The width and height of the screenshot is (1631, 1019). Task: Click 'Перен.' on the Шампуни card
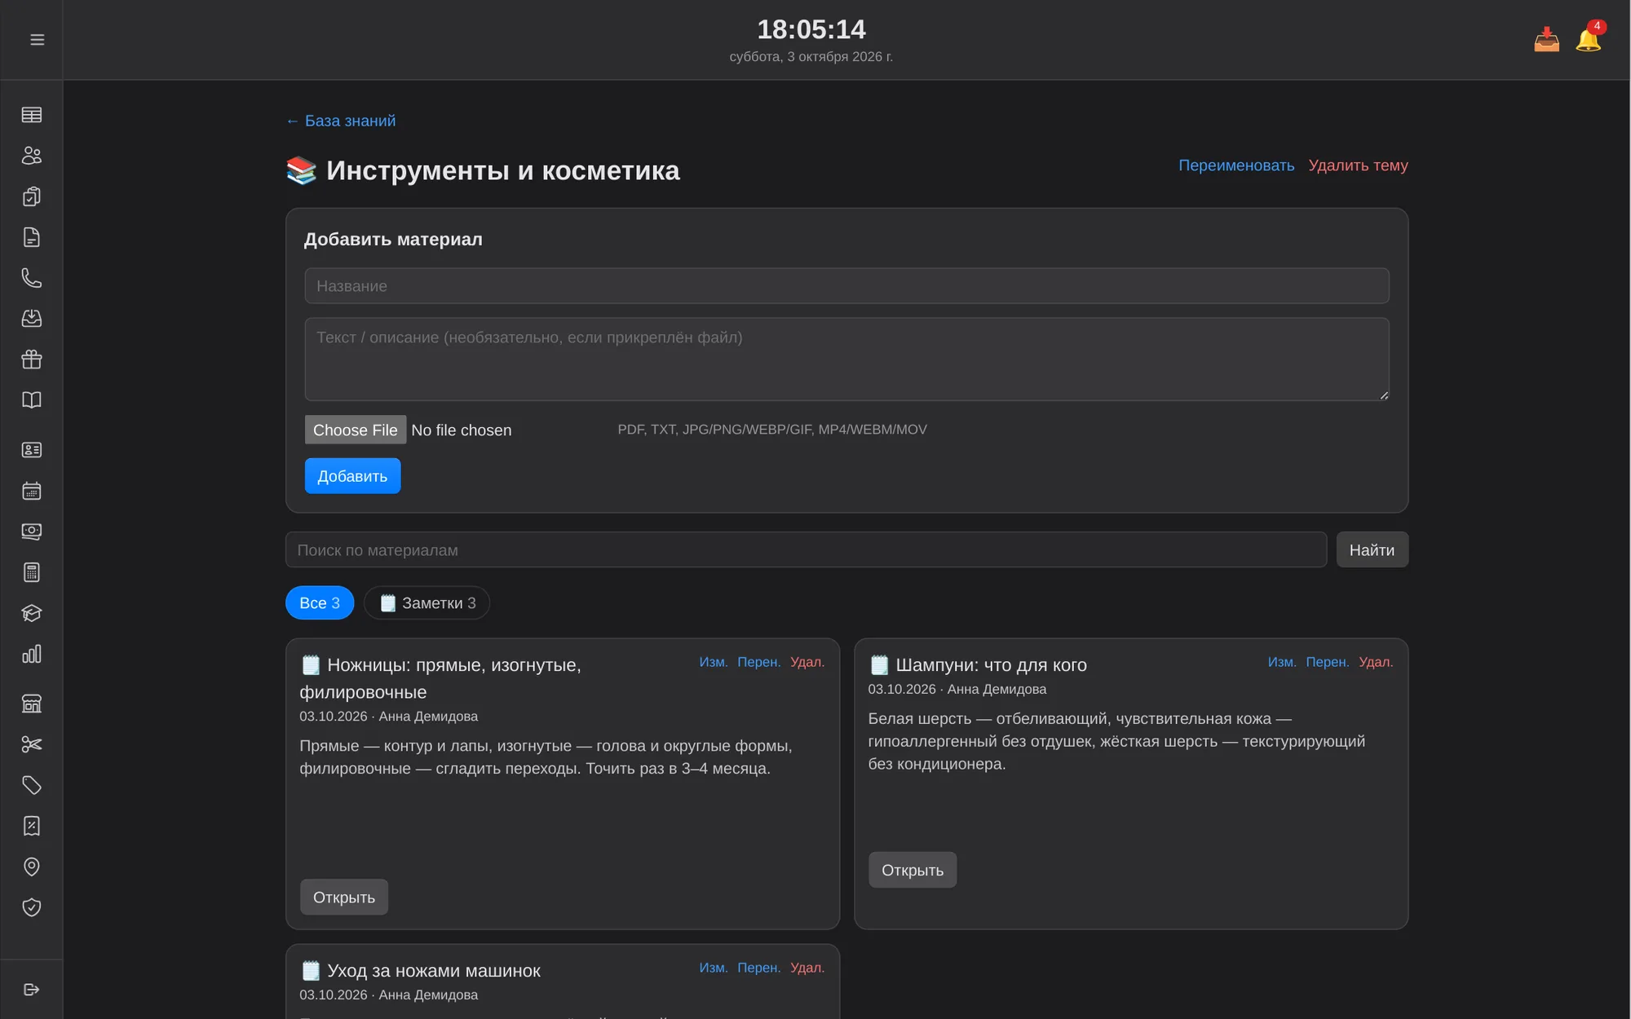tap(1327, 662)
